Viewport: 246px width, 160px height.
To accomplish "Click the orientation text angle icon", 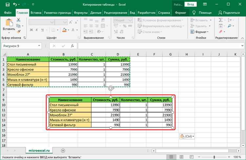I will click(x=99, y=32).
